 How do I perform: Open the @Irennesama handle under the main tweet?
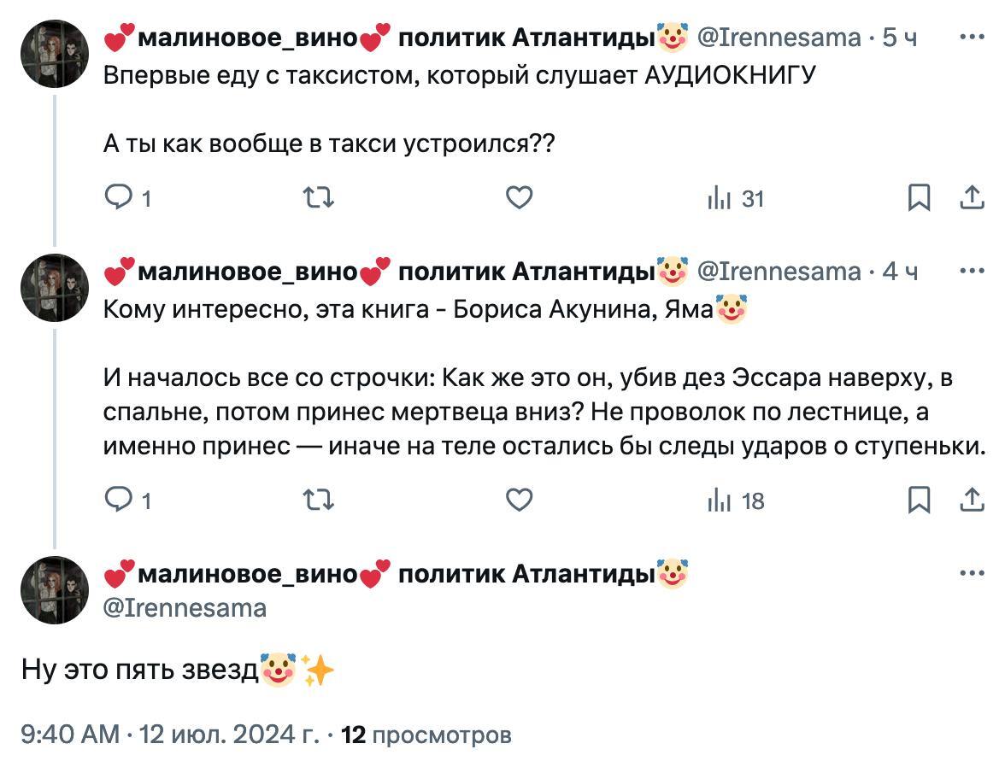coord(185,607)
